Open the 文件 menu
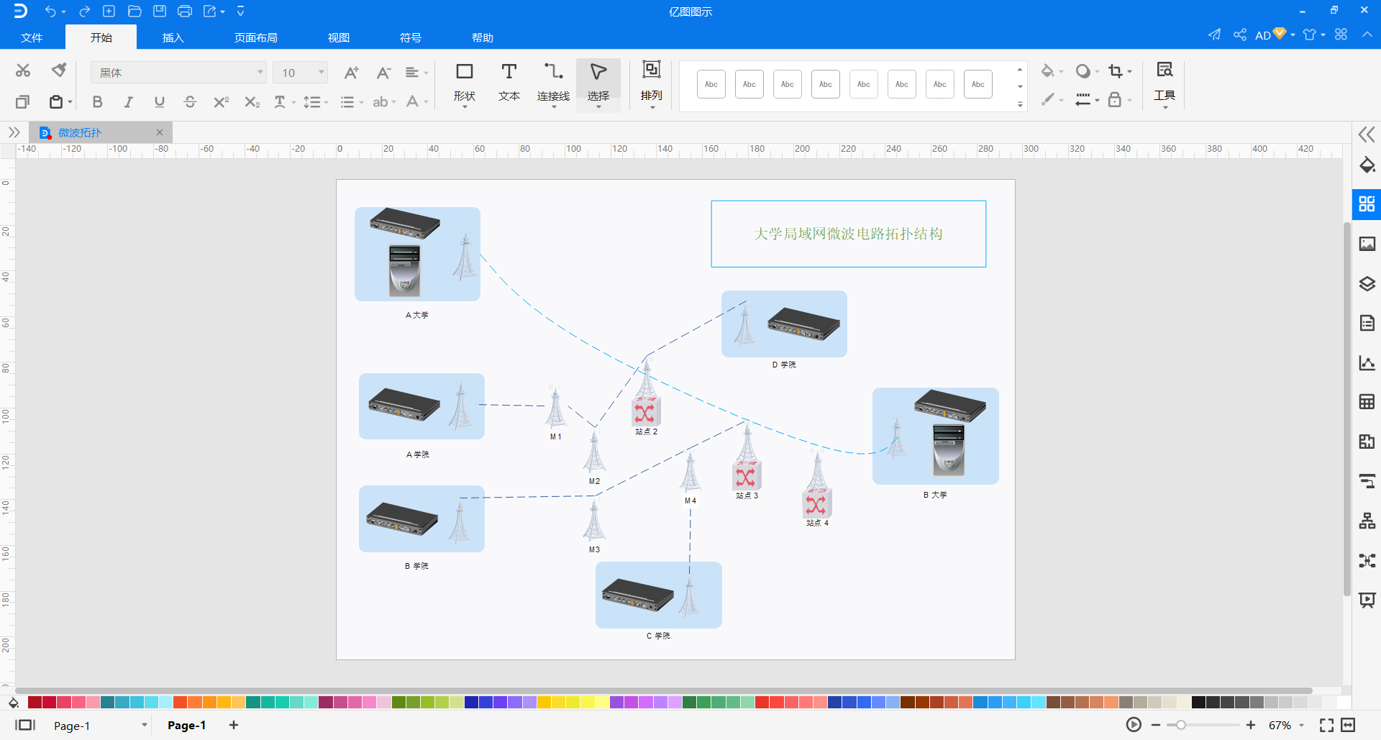The width and height of the screenshot is (1381, 740). pyautogui.click(x=32, y=37)
